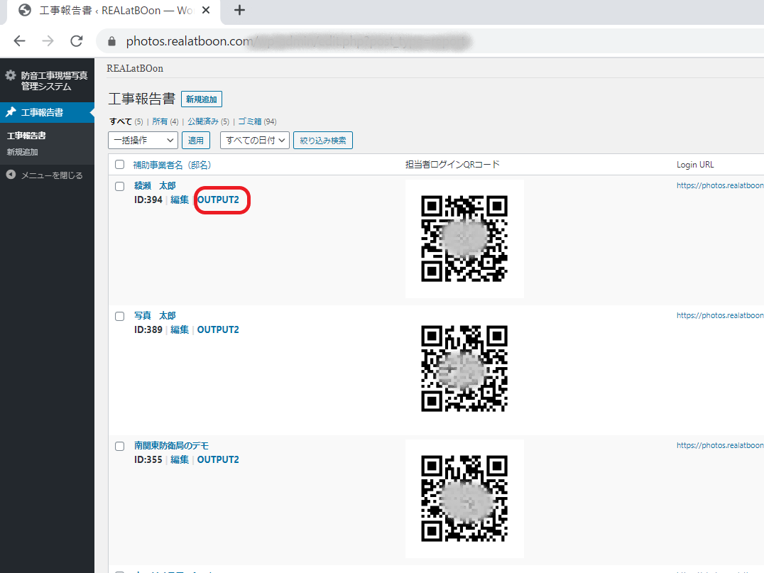764x573 pixels.
Task: Select 新規追加 in the sidebar submenu
Action: tap(23, 152)
